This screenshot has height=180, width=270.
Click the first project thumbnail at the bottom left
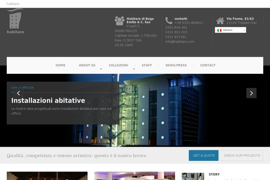tap(47, 176)
